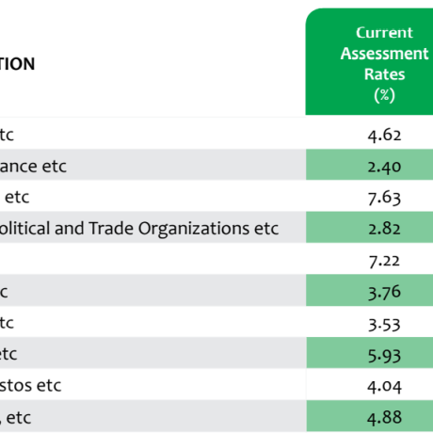The image size is (433, 433).
Task: Select the 4.88 rate cell
Action: [369, 416]
